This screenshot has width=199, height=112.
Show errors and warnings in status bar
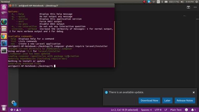(16, 110)
